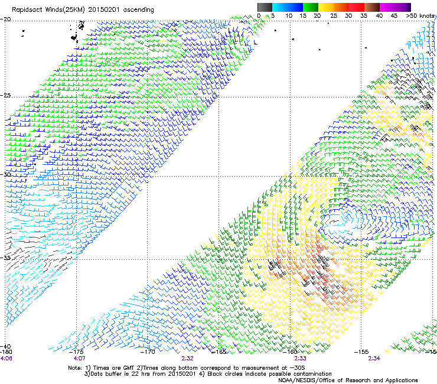The image size is (437, 384).
Task: Select the '-20' latitude axis label
Action: (x=5, y=19)
